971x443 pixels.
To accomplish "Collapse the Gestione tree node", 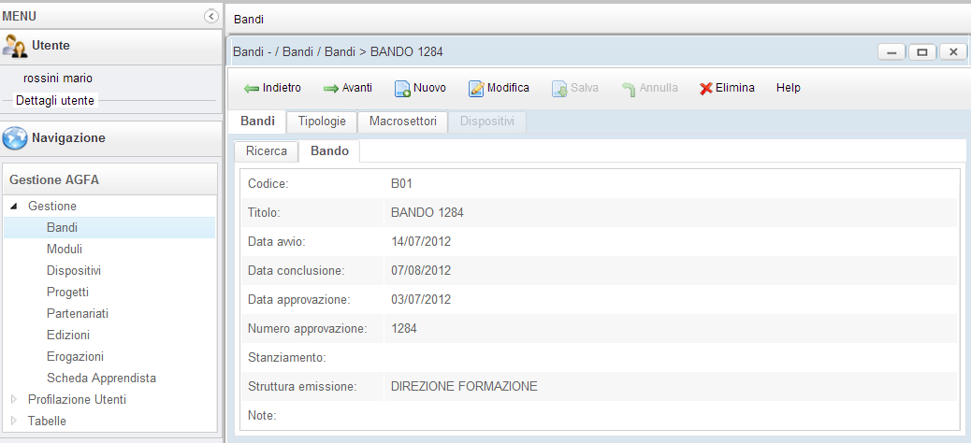I will click(14, 207).
